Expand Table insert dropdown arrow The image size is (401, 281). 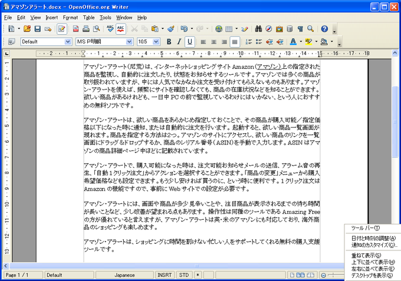click(x=236, y=29)
